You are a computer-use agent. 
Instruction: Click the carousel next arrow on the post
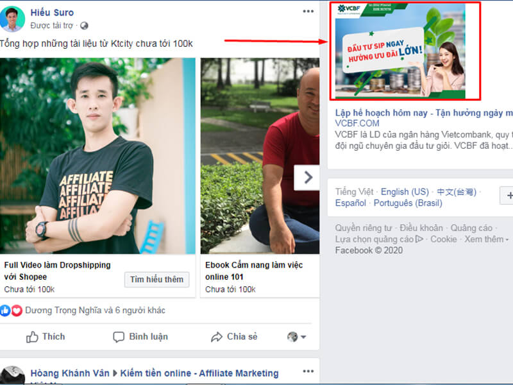point(309,178)
